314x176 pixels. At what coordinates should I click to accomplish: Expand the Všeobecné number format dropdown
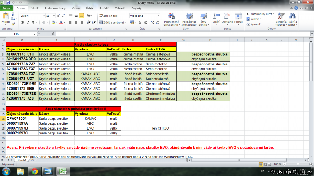pos(159,16)
